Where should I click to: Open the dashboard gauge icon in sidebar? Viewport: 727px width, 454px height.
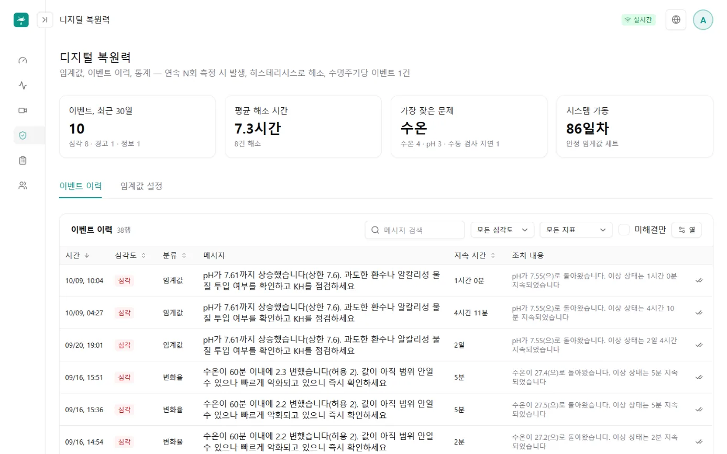23,60
